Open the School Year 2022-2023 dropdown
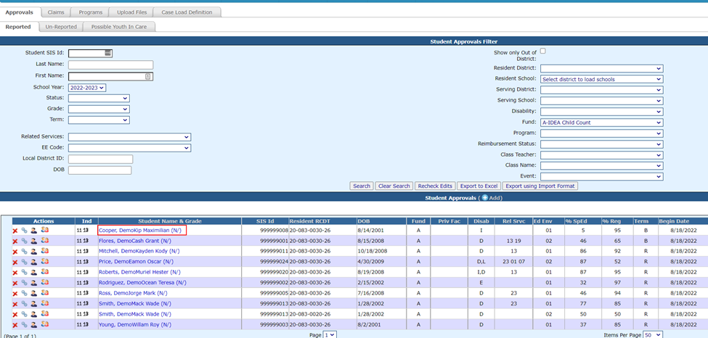 tap(87, 88)
